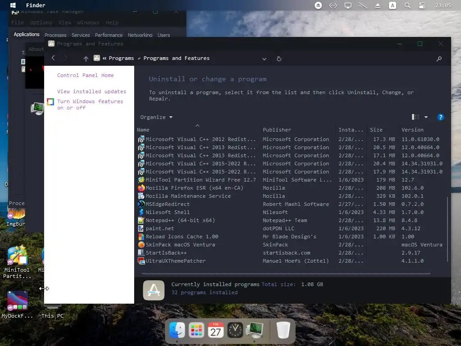Select UltraUXThemePatcher program icon

tap(141, 261)
